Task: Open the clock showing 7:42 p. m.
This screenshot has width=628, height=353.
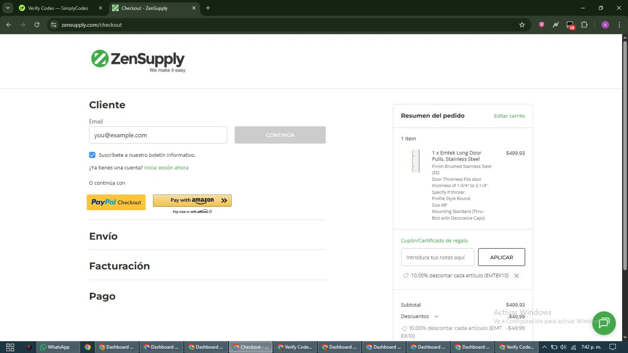Action: pos(591,347)
